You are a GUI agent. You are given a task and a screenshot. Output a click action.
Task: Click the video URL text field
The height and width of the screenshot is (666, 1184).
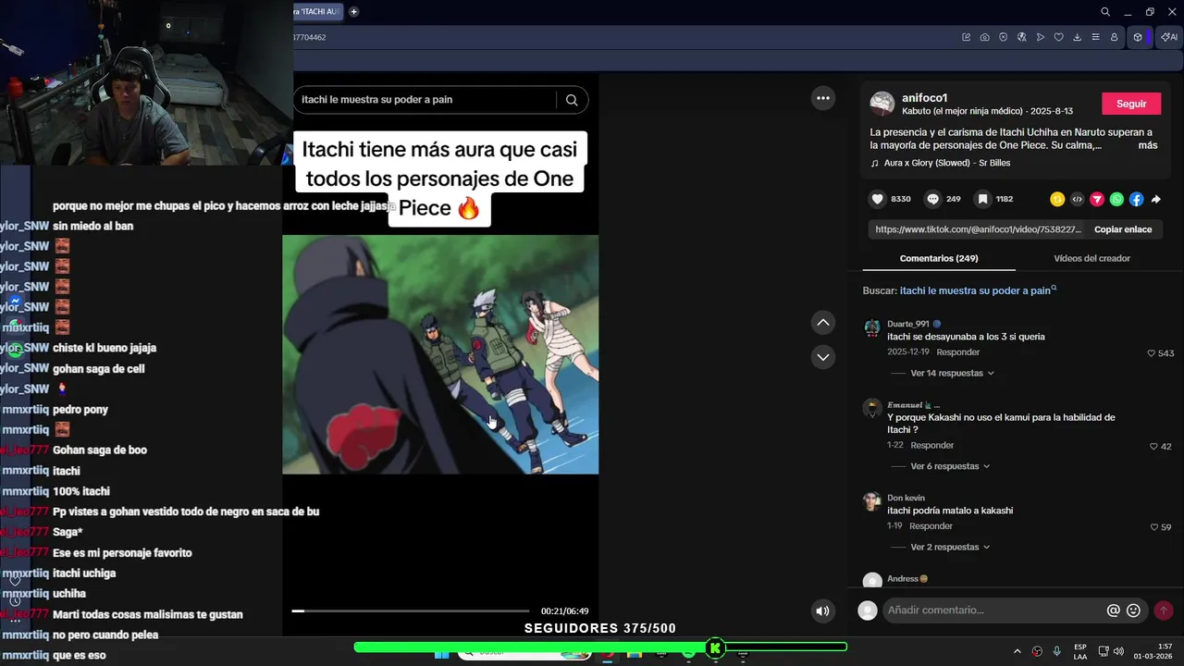click(978, 229)
